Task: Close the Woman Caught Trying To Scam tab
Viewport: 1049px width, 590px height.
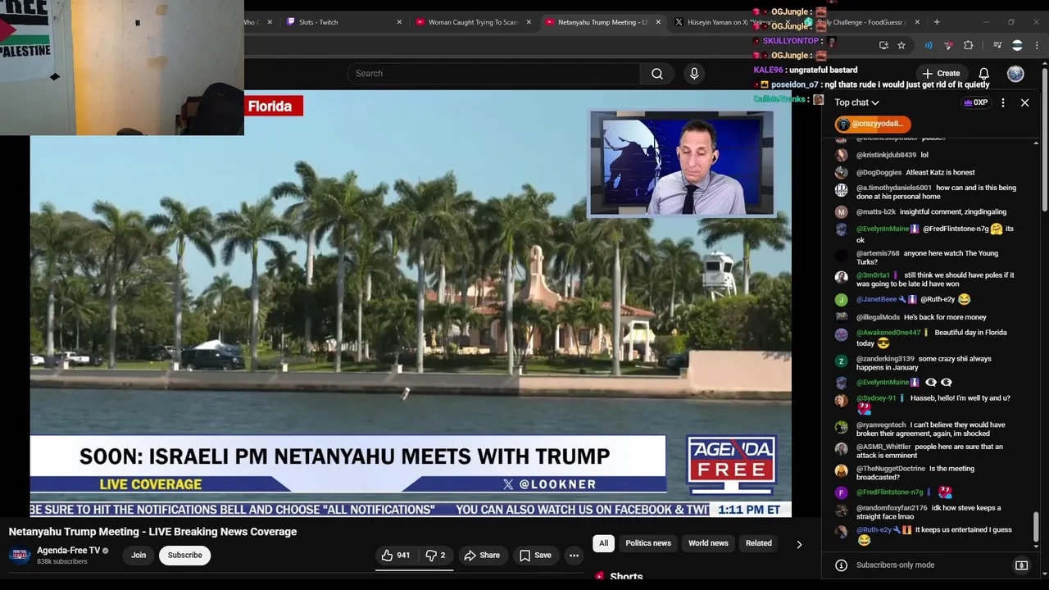Action: [529, 22]
